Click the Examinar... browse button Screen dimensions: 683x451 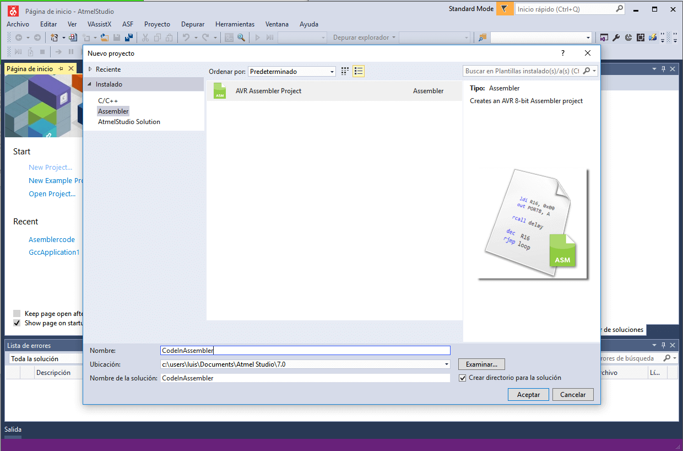click(481, 364)
